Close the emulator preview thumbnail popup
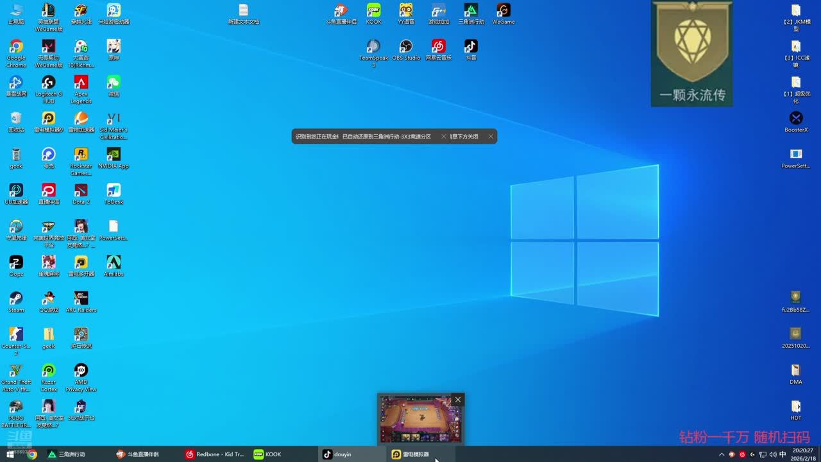The image size is (821, 462). click(x=458, y=400)
